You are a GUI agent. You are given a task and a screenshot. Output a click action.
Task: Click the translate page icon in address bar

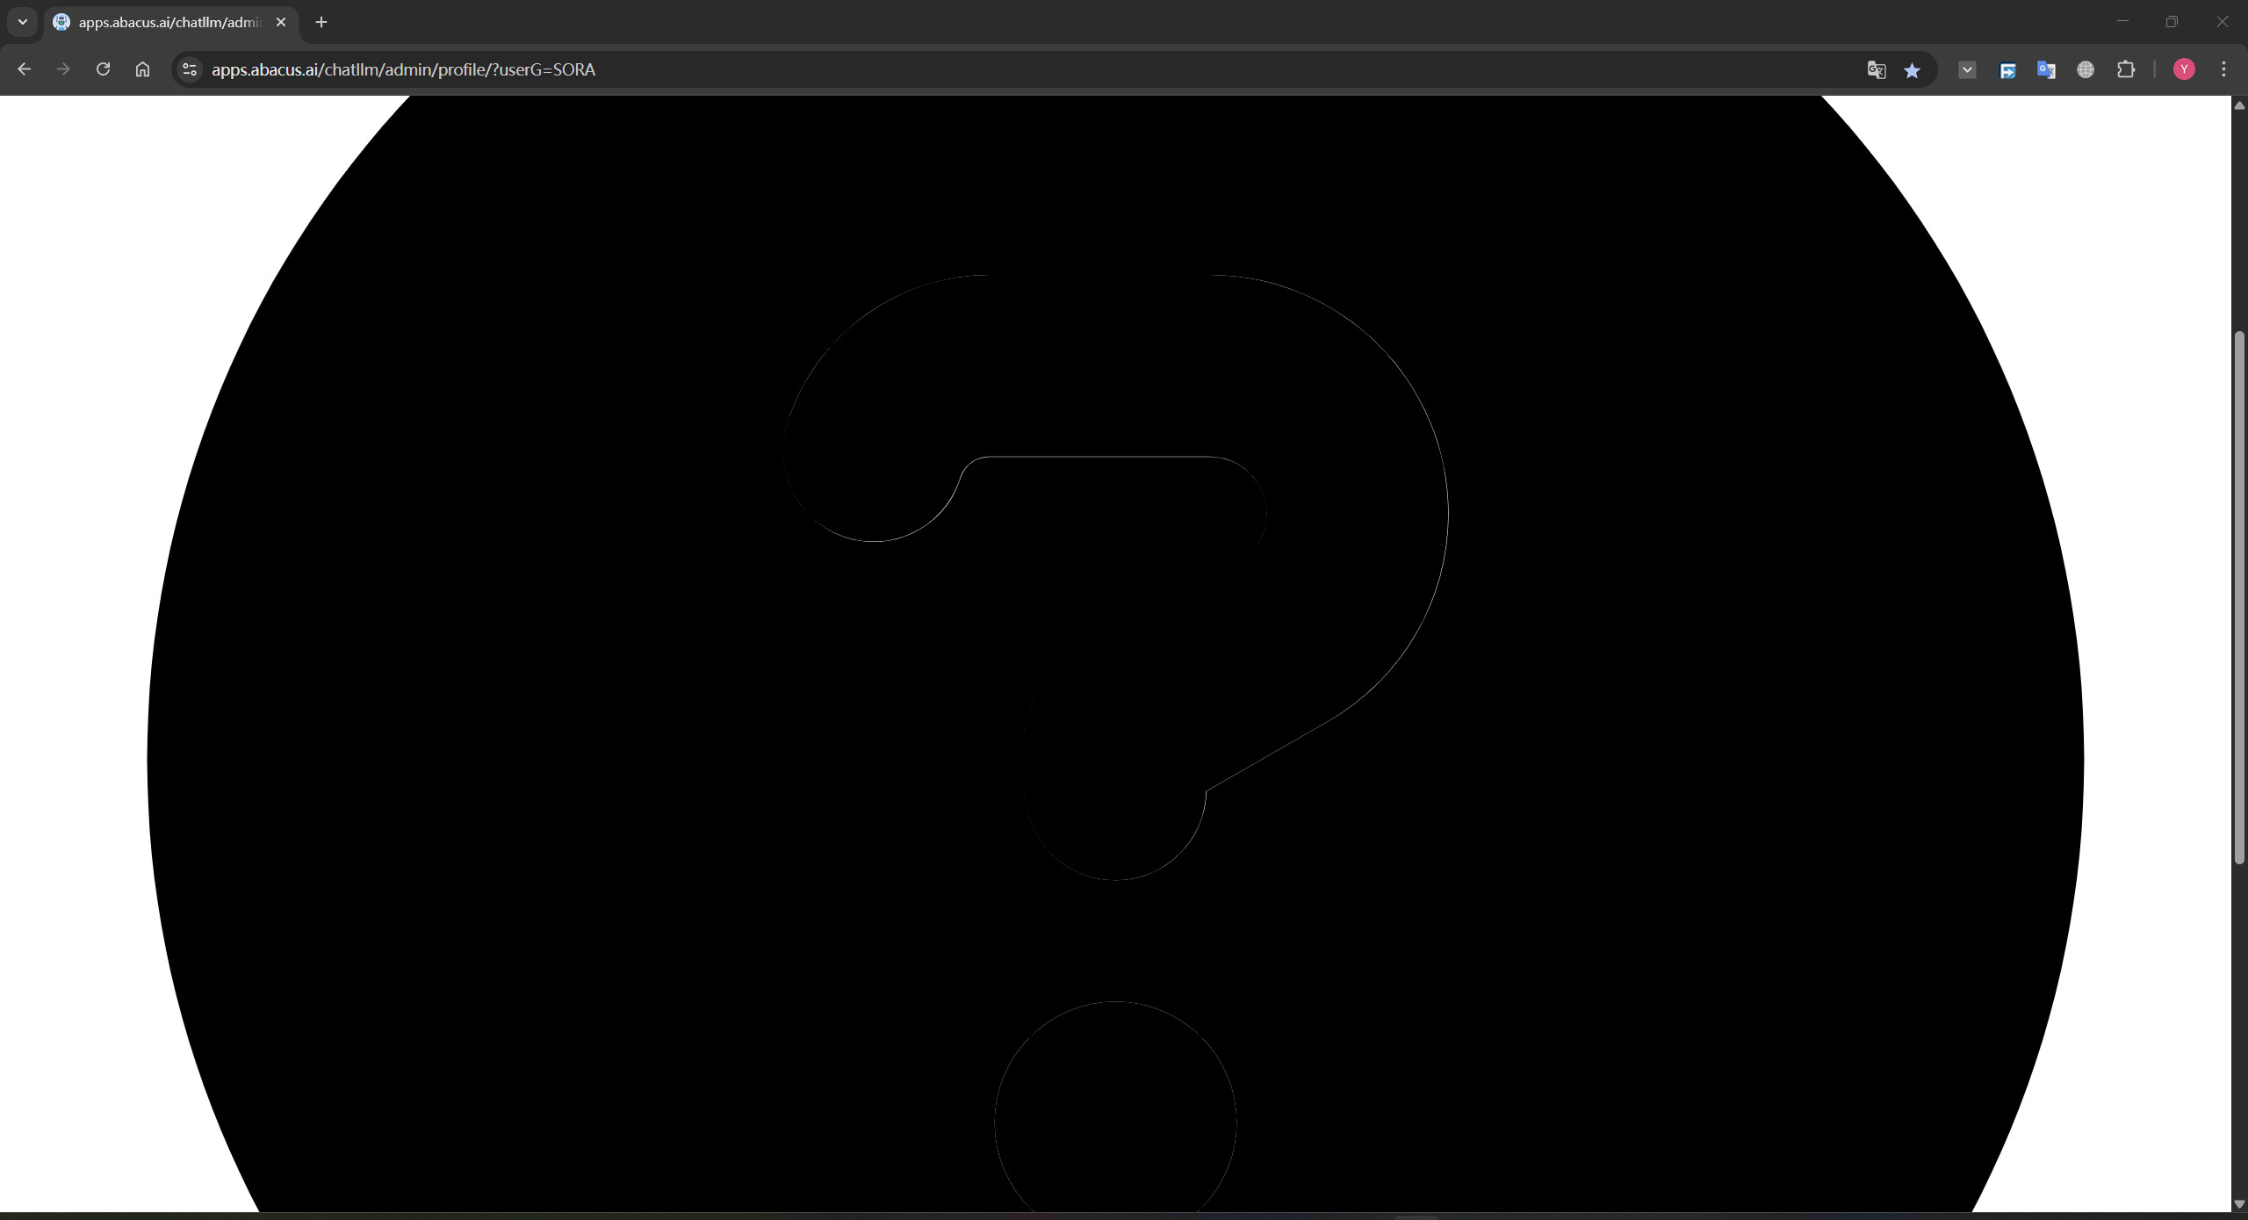(1876, 69)
